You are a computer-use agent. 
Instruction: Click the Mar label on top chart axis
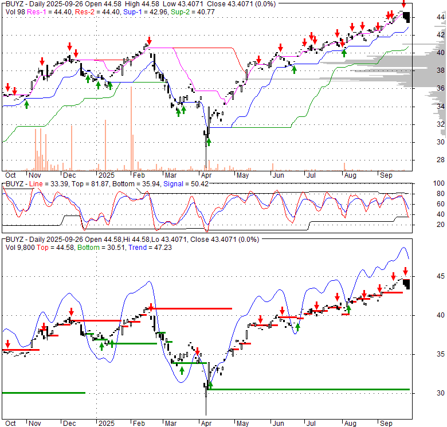pos(171,175)
